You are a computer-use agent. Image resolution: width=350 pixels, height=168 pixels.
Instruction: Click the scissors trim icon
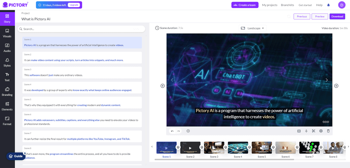point(314,131)
